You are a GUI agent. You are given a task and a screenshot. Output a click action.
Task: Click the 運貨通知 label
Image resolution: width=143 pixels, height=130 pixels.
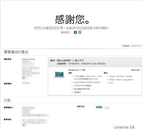[8, 83]
